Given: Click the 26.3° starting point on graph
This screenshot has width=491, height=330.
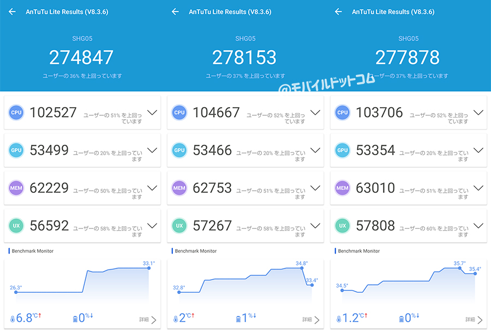Looking at the screenshot, I should coord(16,292).
